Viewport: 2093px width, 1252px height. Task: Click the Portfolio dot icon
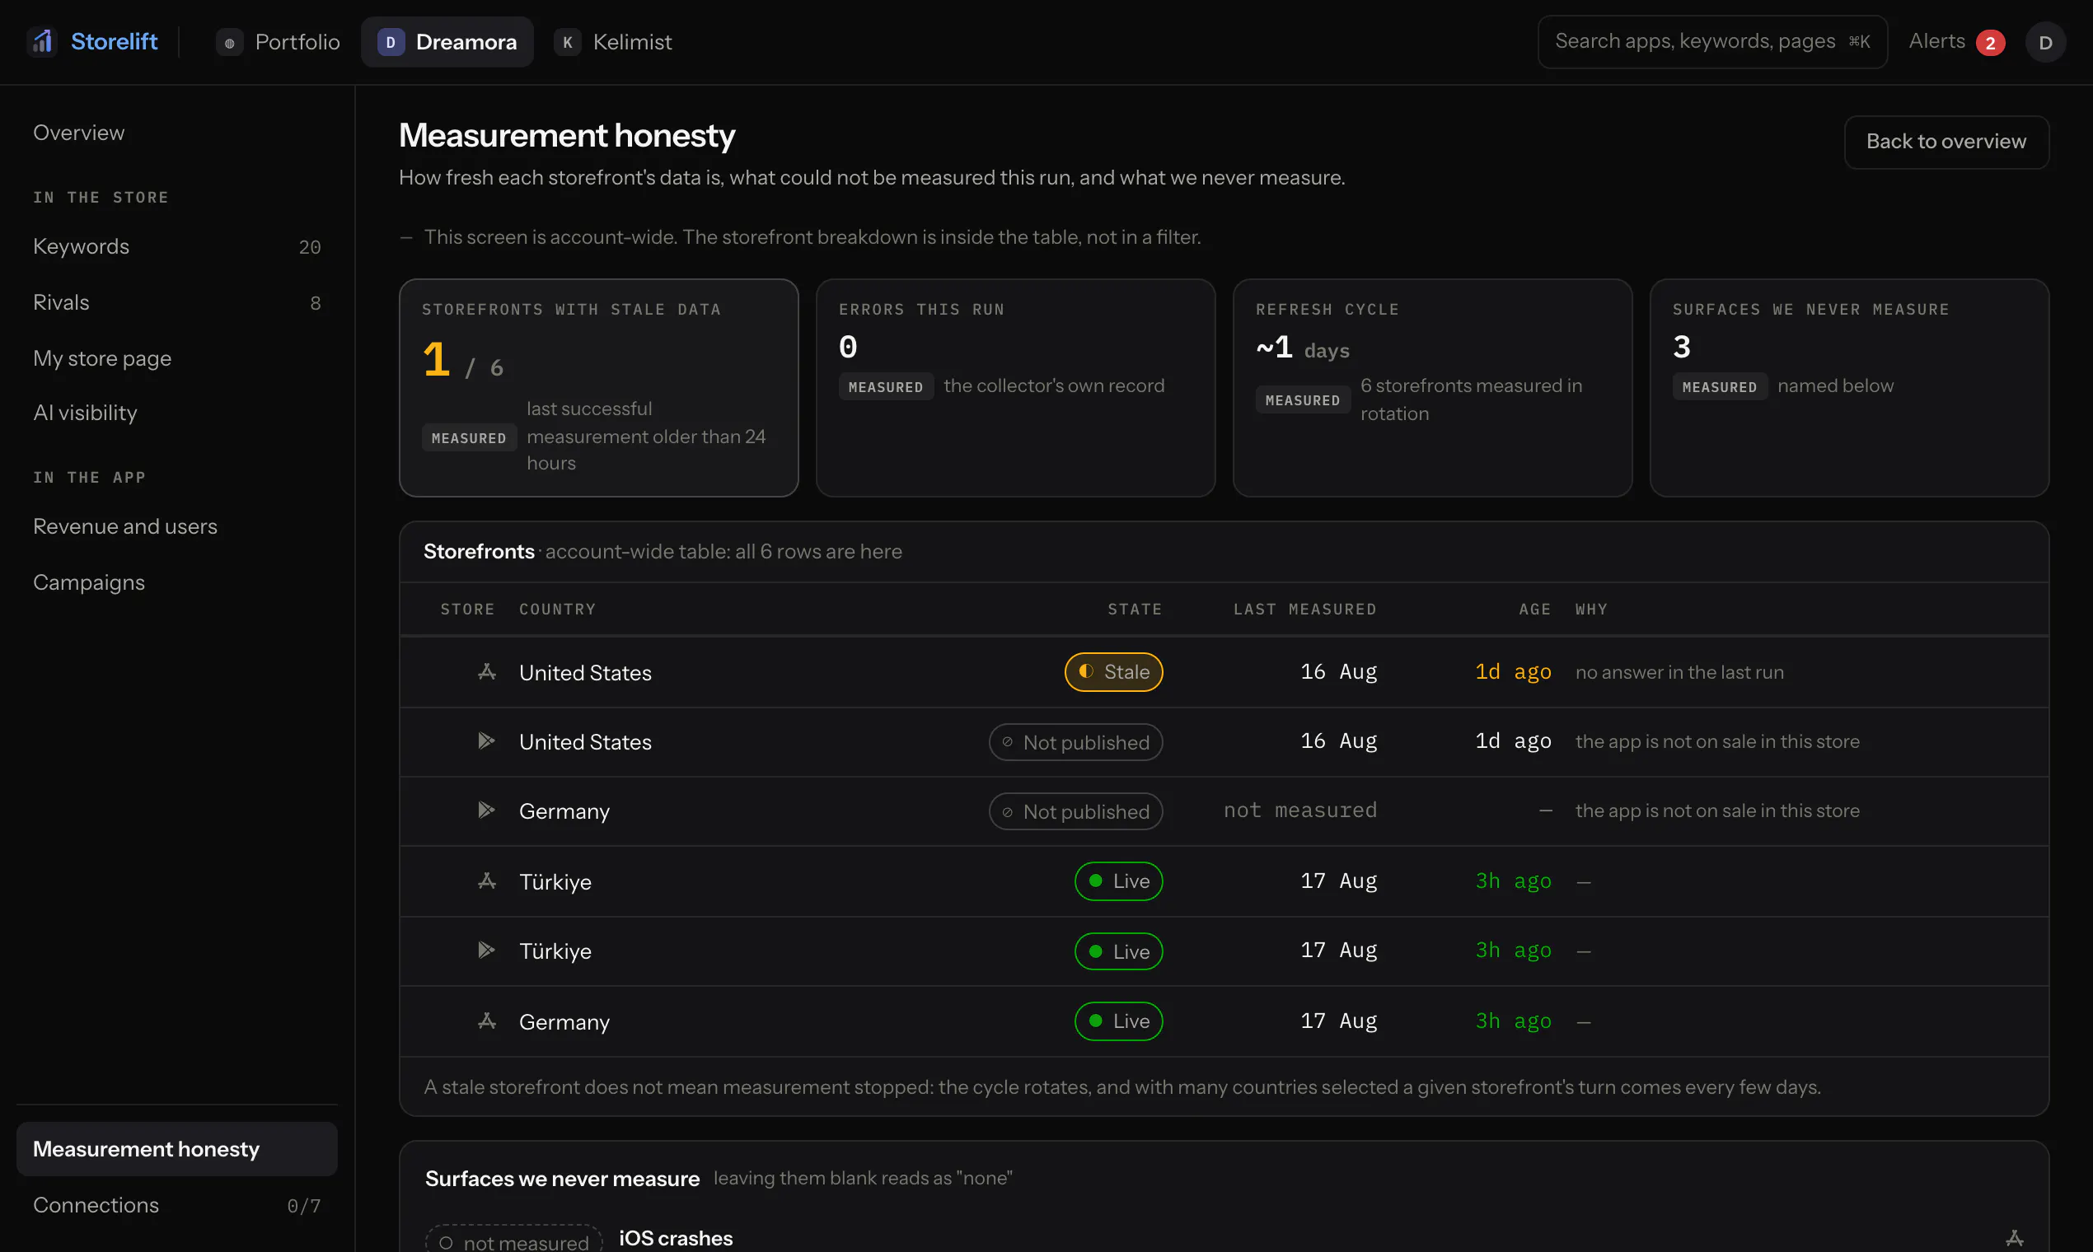click(230, 41)
